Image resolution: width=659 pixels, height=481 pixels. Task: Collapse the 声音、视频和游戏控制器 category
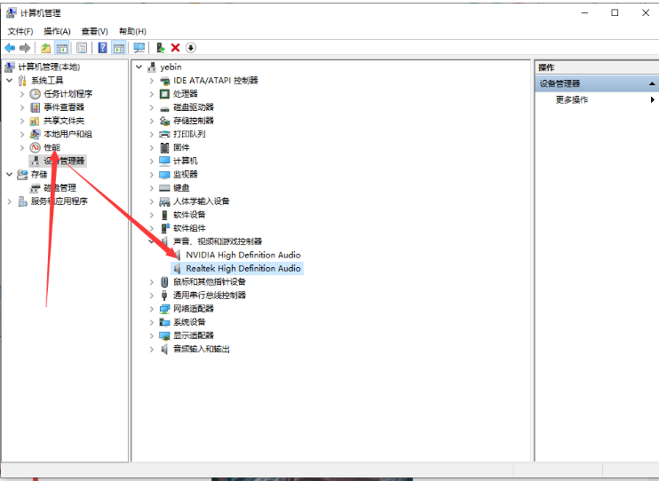[x=152, y=241]
